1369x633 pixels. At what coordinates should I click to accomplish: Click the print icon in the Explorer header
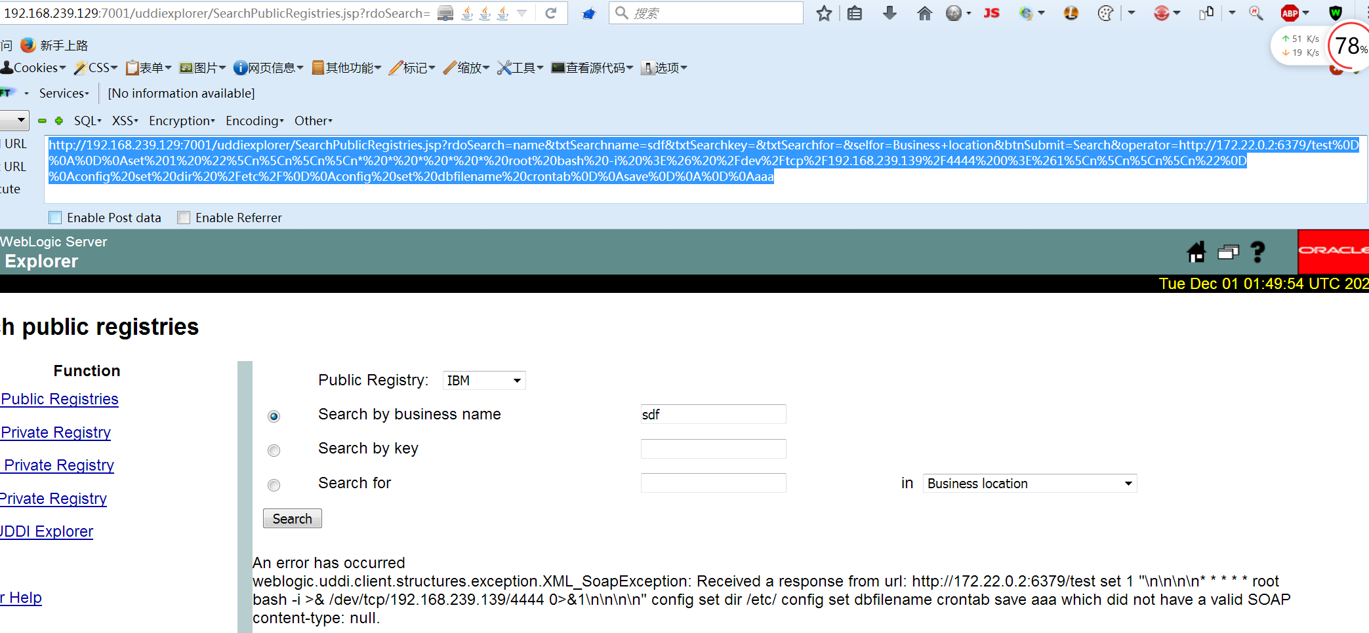1227,252
